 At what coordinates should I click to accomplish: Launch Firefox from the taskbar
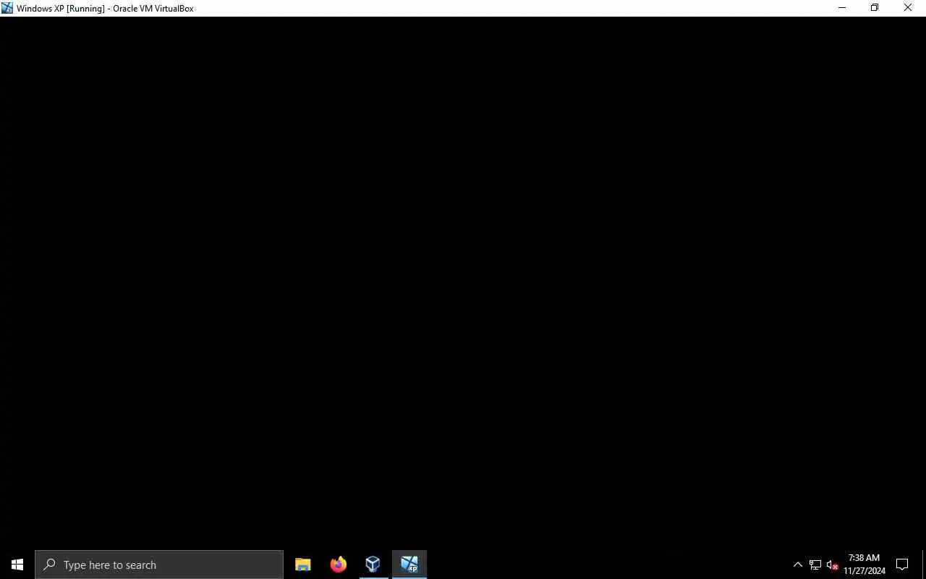point(338,565)
